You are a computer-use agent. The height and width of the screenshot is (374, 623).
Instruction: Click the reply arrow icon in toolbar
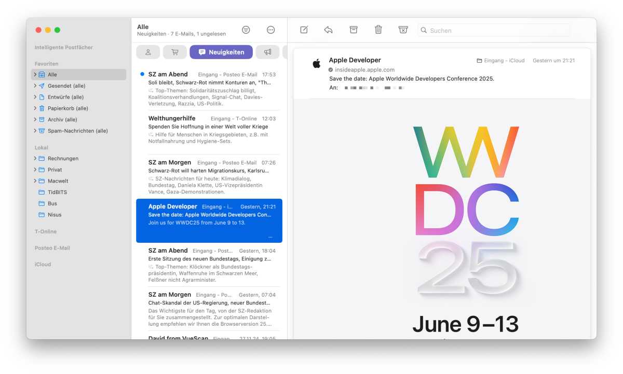tap(329, 30)
